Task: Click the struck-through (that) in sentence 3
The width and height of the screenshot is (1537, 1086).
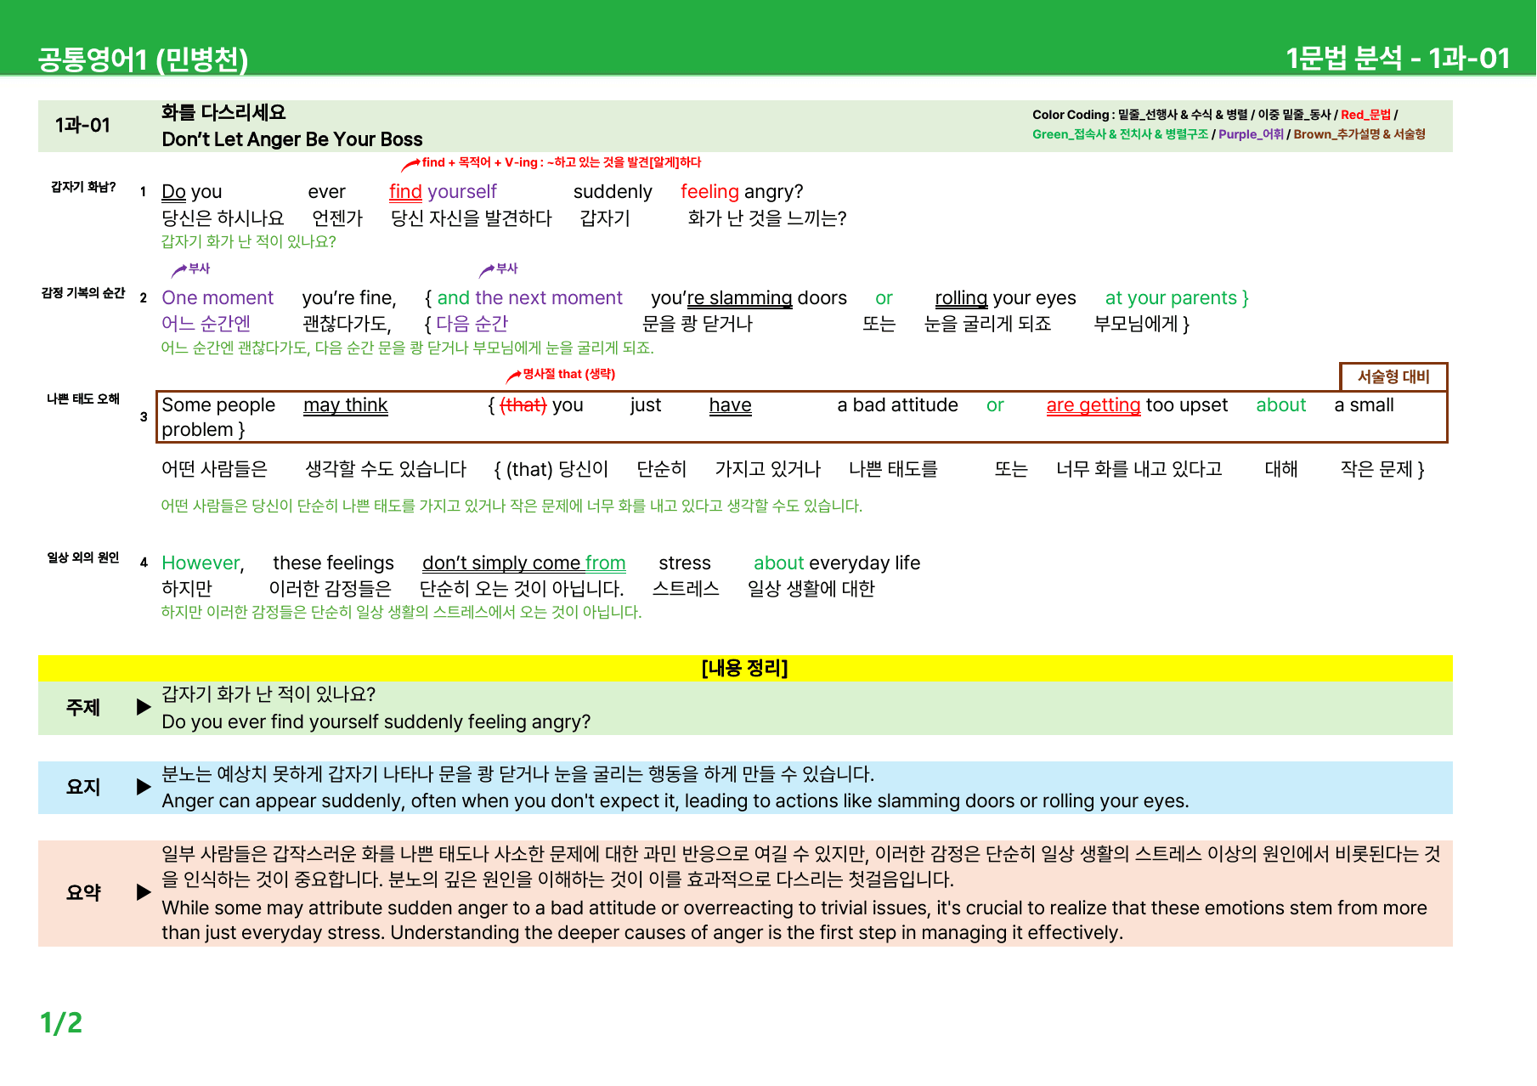Action: tap(523, 405)
